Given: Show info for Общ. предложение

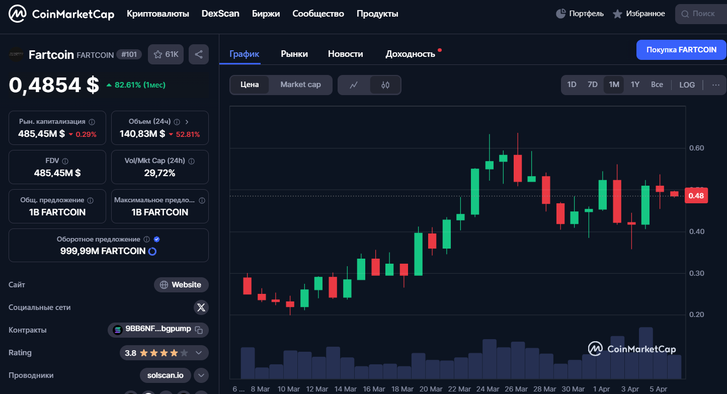Looking at the screenshot, I should (x=90, y=200).
